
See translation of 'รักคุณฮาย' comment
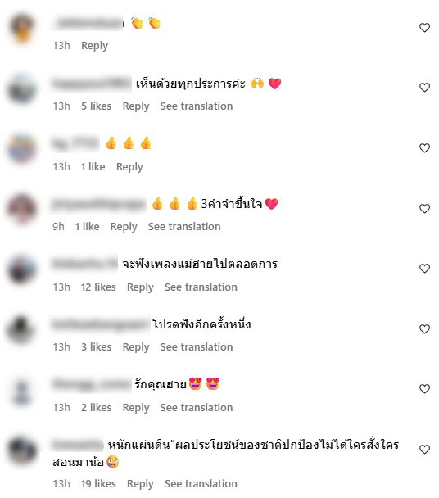coord(197,407)
